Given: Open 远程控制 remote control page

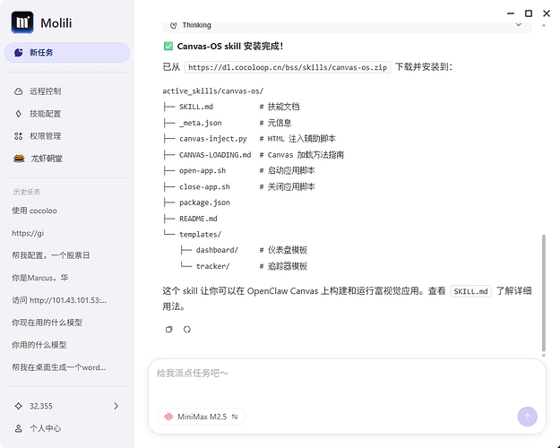Looking at the screenshot, I should [x=45, y=91].
